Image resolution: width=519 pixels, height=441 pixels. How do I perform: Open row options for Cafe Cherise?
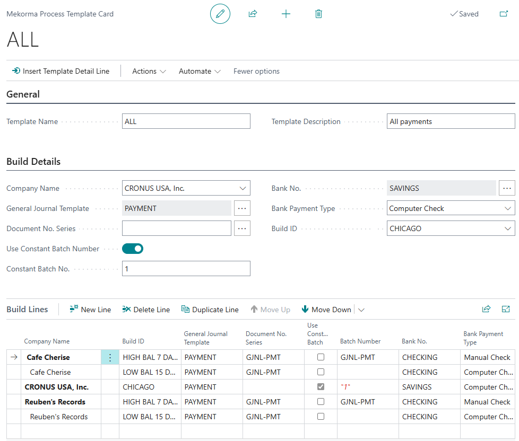[110, 357]
